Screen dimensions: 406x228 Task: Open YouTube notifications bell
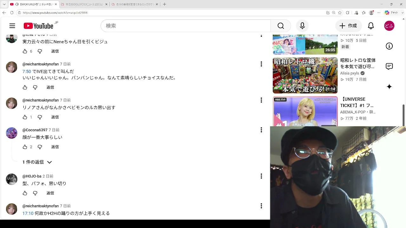point(371,26)
